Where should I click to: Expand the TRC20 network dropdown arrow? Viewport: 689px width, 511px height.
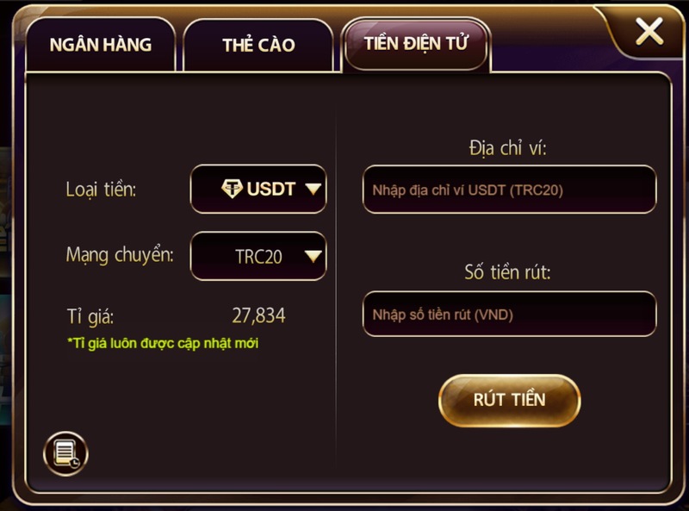tap(313, 256)
